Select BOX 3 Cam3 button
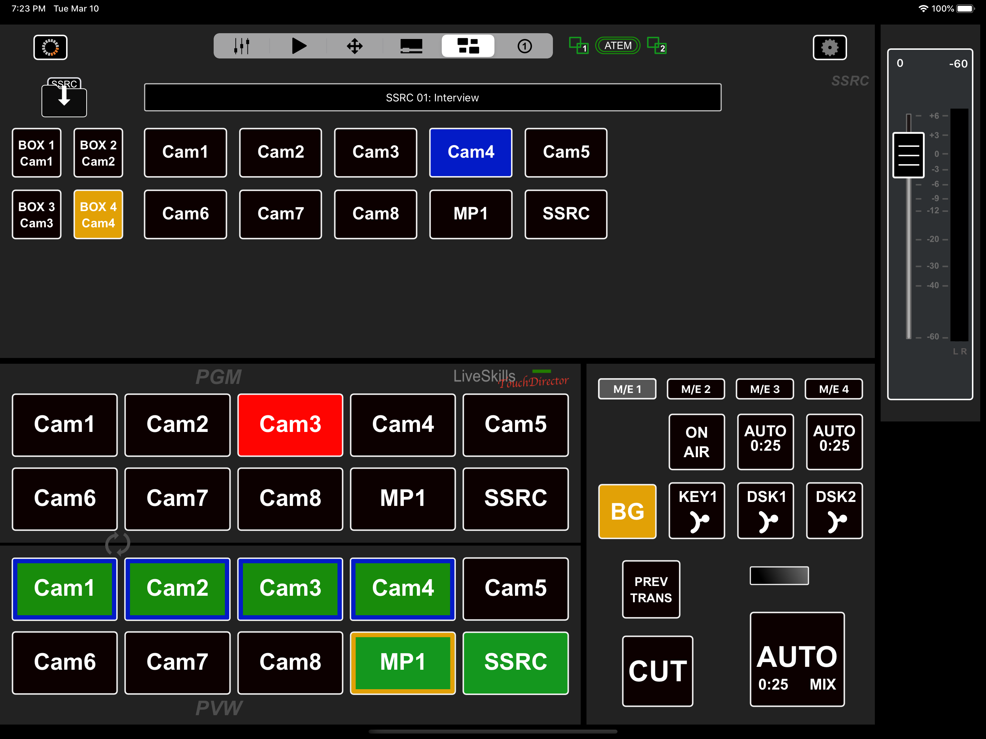Image resolution: width=986 pixels, height=739 pixels. 36,214
